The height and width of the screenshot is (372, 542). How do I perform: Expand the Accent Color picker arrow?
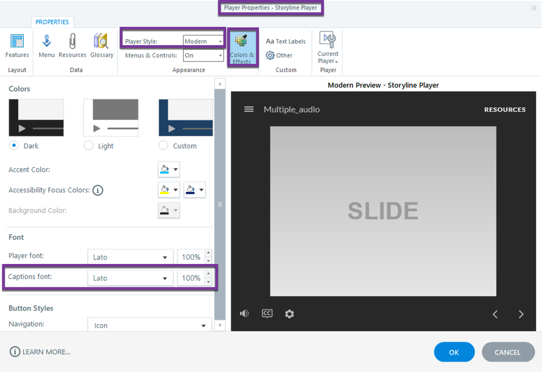pyautogui.click(x=176, y=169)
